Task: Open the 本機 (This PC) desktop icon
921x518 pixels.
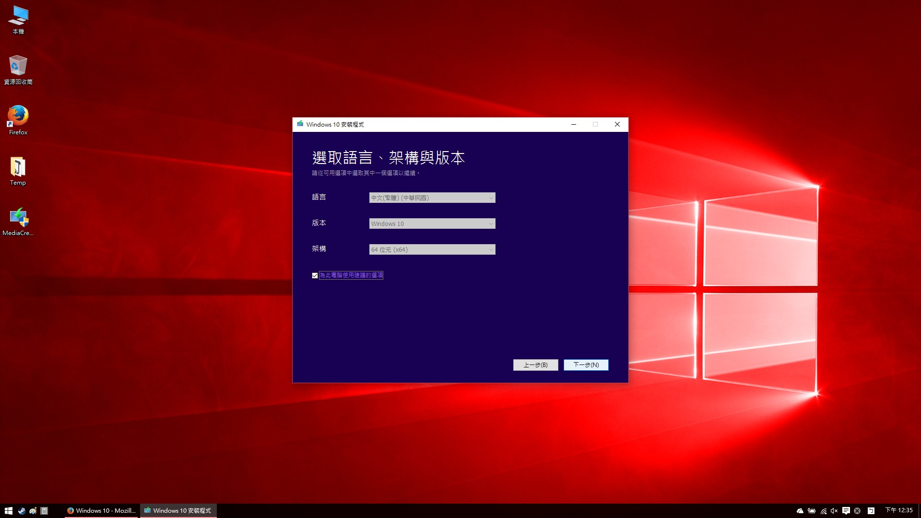Action: click(x=18, y=20)
